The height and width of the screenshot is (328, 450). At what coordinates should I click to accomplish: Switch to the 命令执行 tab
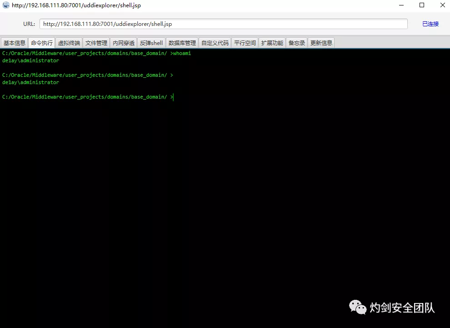pos(42,43)
